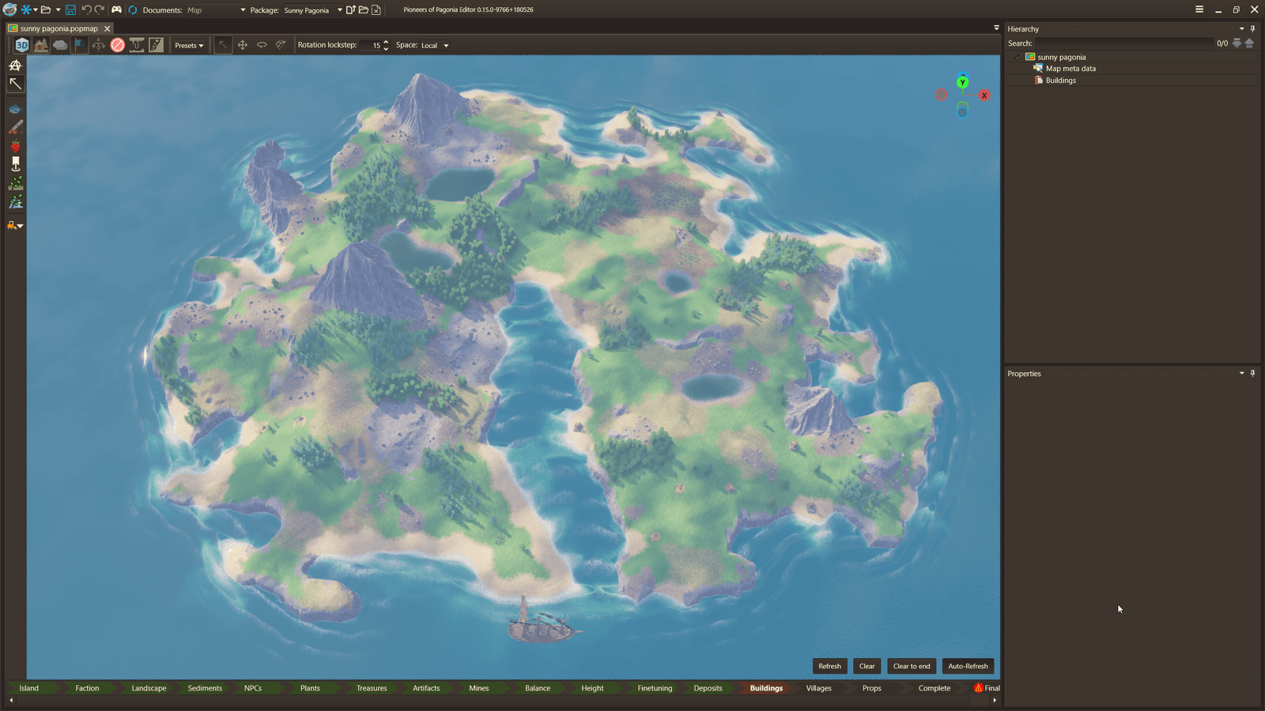
Task: Select the raspberry berry tool
Action: (x=15, y=146)
